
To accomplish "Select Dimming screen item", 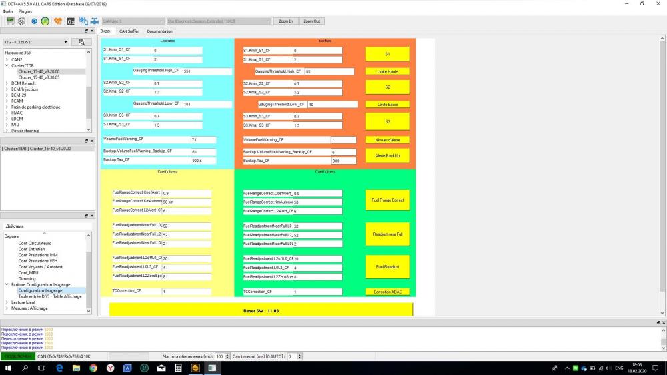I will (x=27, y=278).
